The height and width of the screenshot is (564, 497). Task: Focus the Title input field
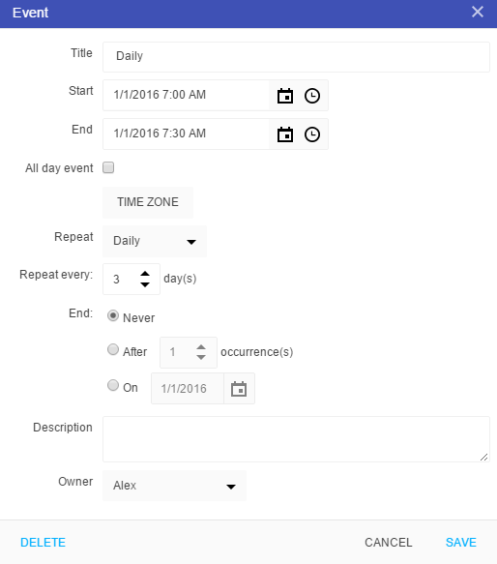tap(296, 57)
